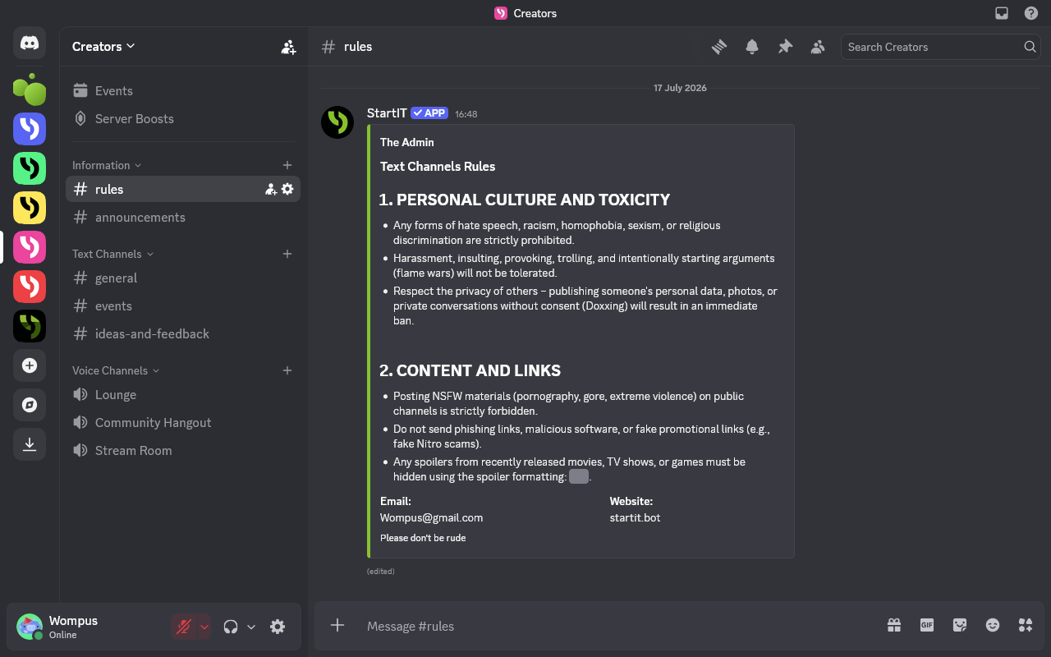Select the green bubbles server icon
The image size is (1051, 657).
coord(30,89)
